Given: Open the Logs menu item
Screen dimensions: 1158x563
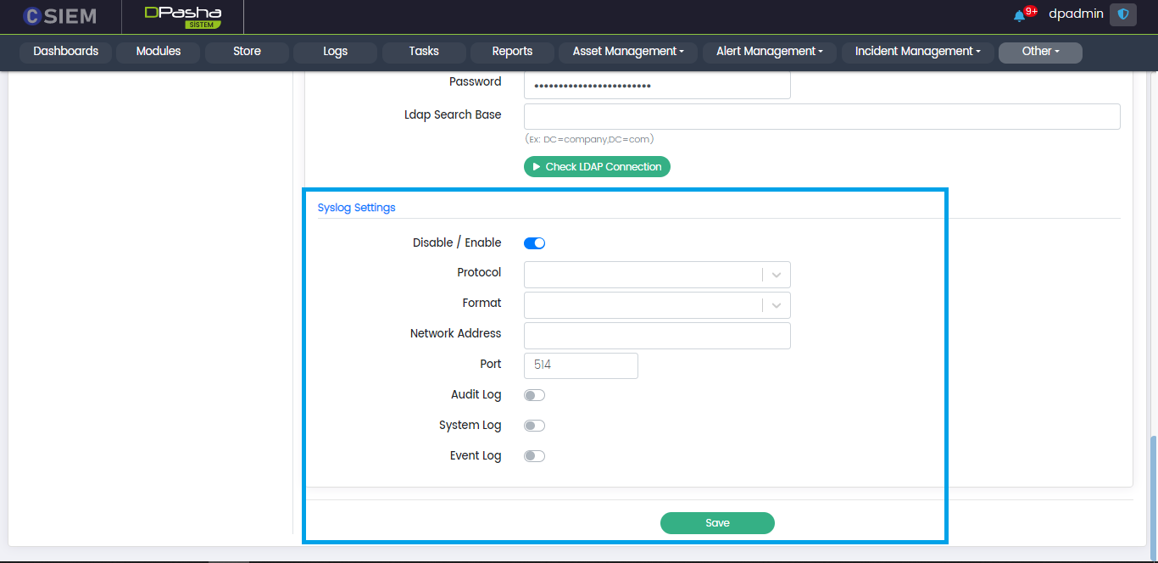Looking at the screenshot, I should tap(335, 52).
